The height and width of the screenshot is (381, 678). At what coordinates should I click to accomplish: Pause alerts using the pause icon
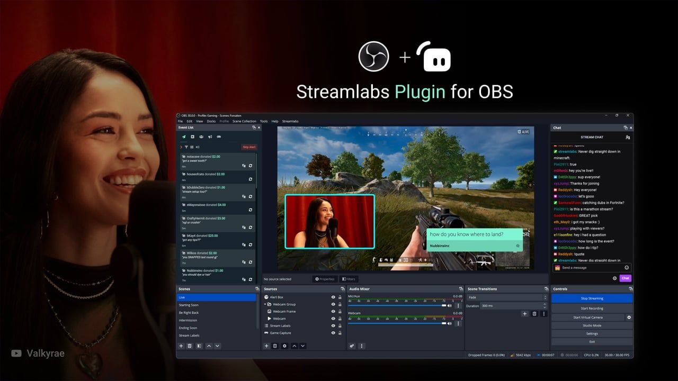click(192, 147)
